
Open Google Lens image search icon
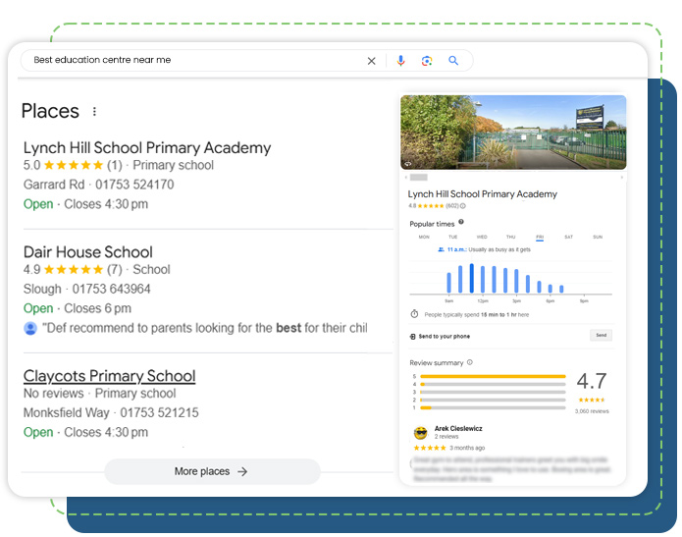[427, 61]
